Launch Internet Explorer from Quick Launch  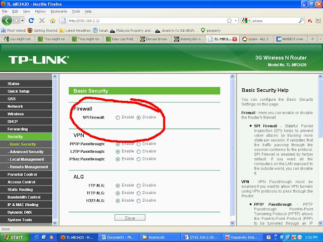pyautogui.click(x=37, y=237)
